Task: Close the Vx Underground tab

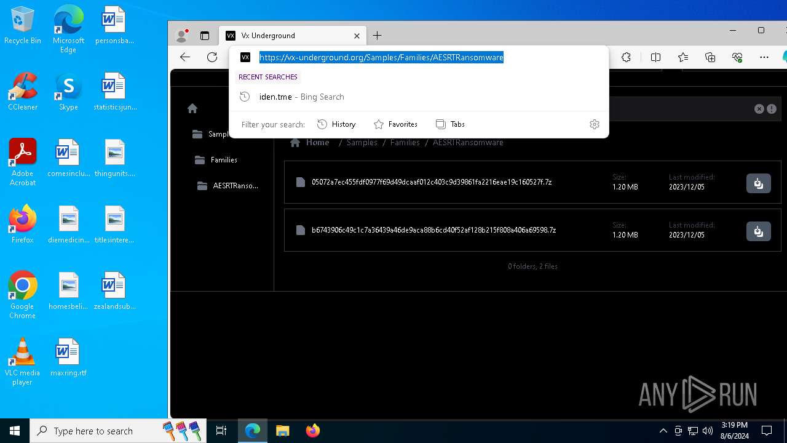Action: (x=357, y=36)
